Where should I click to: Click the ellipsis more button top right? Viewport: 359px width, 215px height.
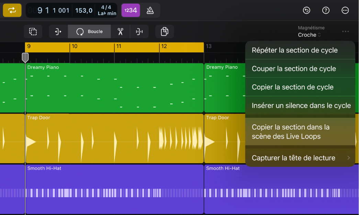(345, 10)
